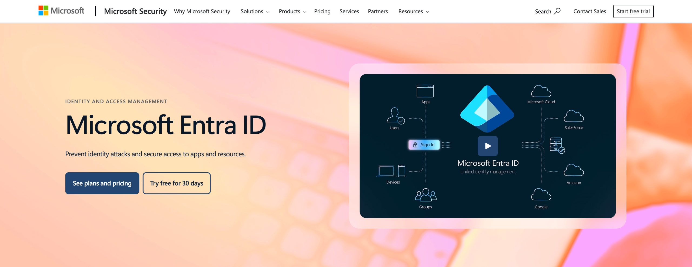This screenshot has width=692, height=267.
Task: Click the Devices icon in the diagram
Action: pyautogui.click(x=391, y=172)
